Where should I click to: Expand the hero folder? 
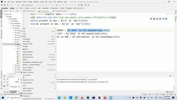[x=13, y=39]
